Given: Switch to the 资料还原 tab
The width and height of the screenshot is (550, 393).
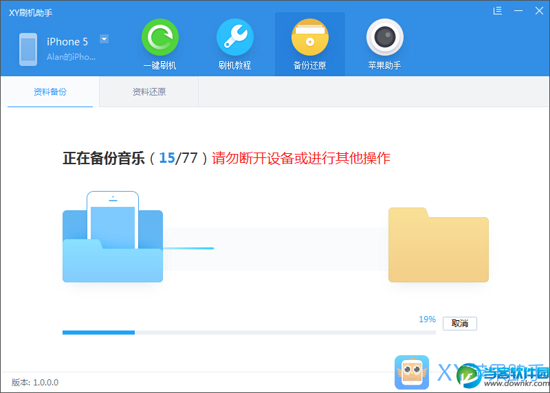Looking at the screenshot, I should [x=149, y=92].
